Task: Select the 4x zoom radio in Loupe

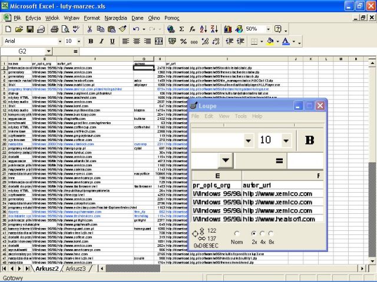Action: click(262, 233)
